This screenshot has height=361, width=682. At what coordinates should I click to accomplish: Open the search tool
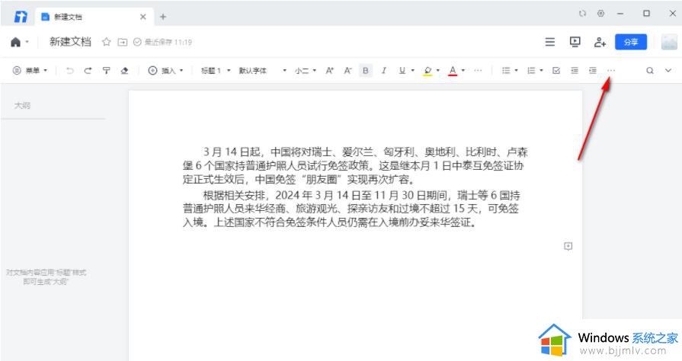[650, 71]
